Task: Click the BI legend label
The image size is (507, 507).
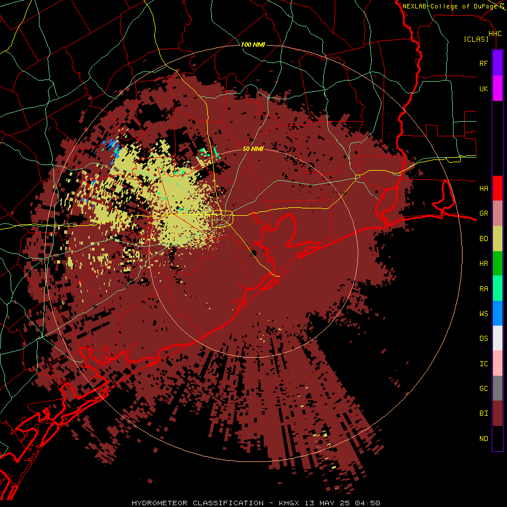Action: click(x=483, y=413)
